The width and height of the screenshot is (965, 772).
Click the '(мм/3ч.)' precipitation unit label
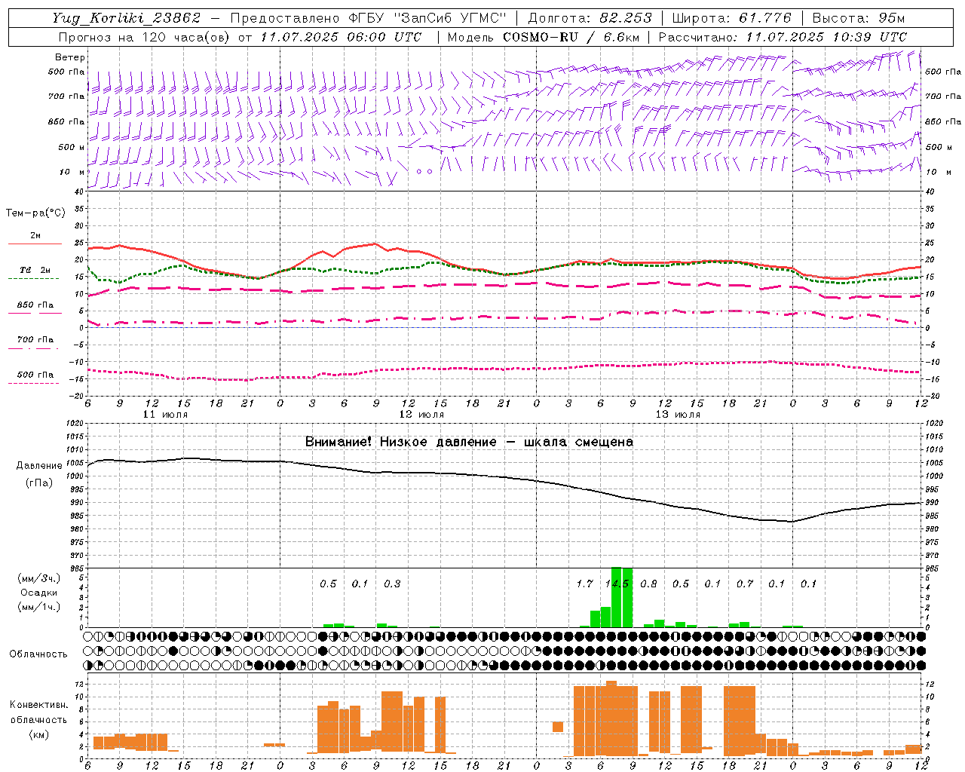(x=38, y=578)
